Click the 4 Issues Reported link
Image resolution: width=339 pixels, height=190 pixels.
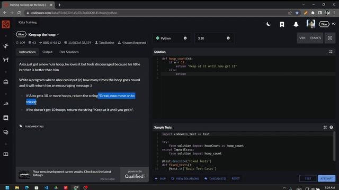132,43
